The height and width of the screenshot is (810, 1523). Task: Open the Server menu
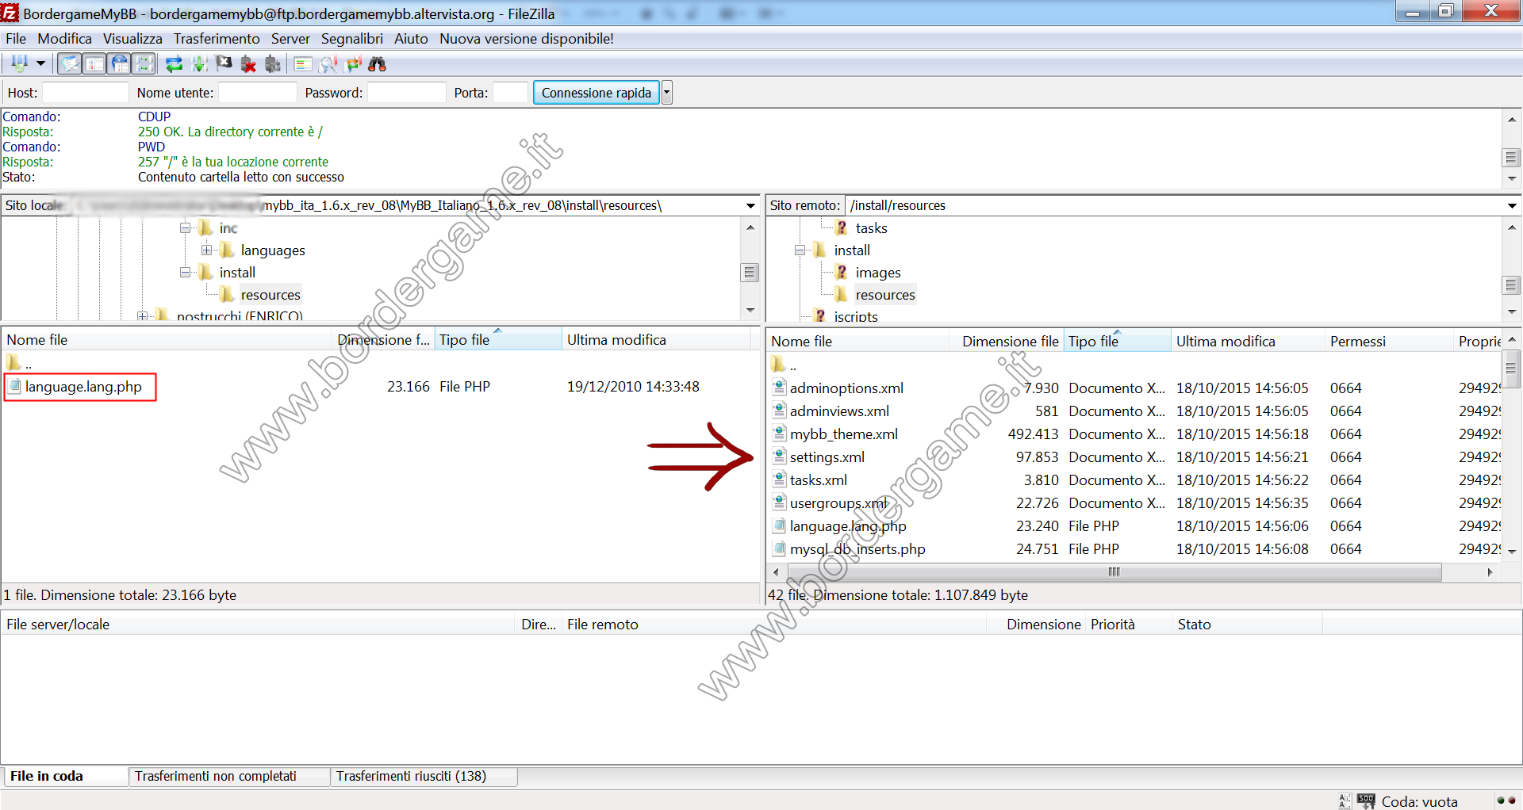[x=290, y=39]
